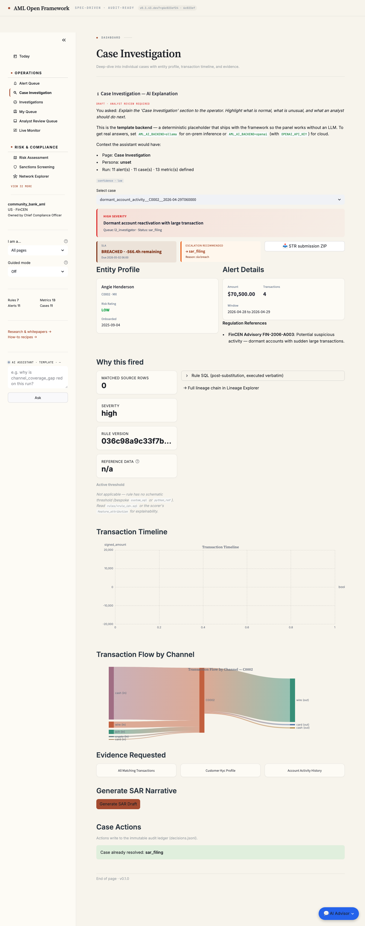Open the 'I am a...' All pages dropdown
The height and width of the screenshot is (926, 365).
(38, 250)
